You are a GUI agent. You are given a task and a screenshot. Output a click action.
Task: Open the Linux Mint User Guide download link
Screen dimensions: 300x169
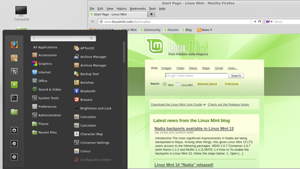(x=176, y=105)
